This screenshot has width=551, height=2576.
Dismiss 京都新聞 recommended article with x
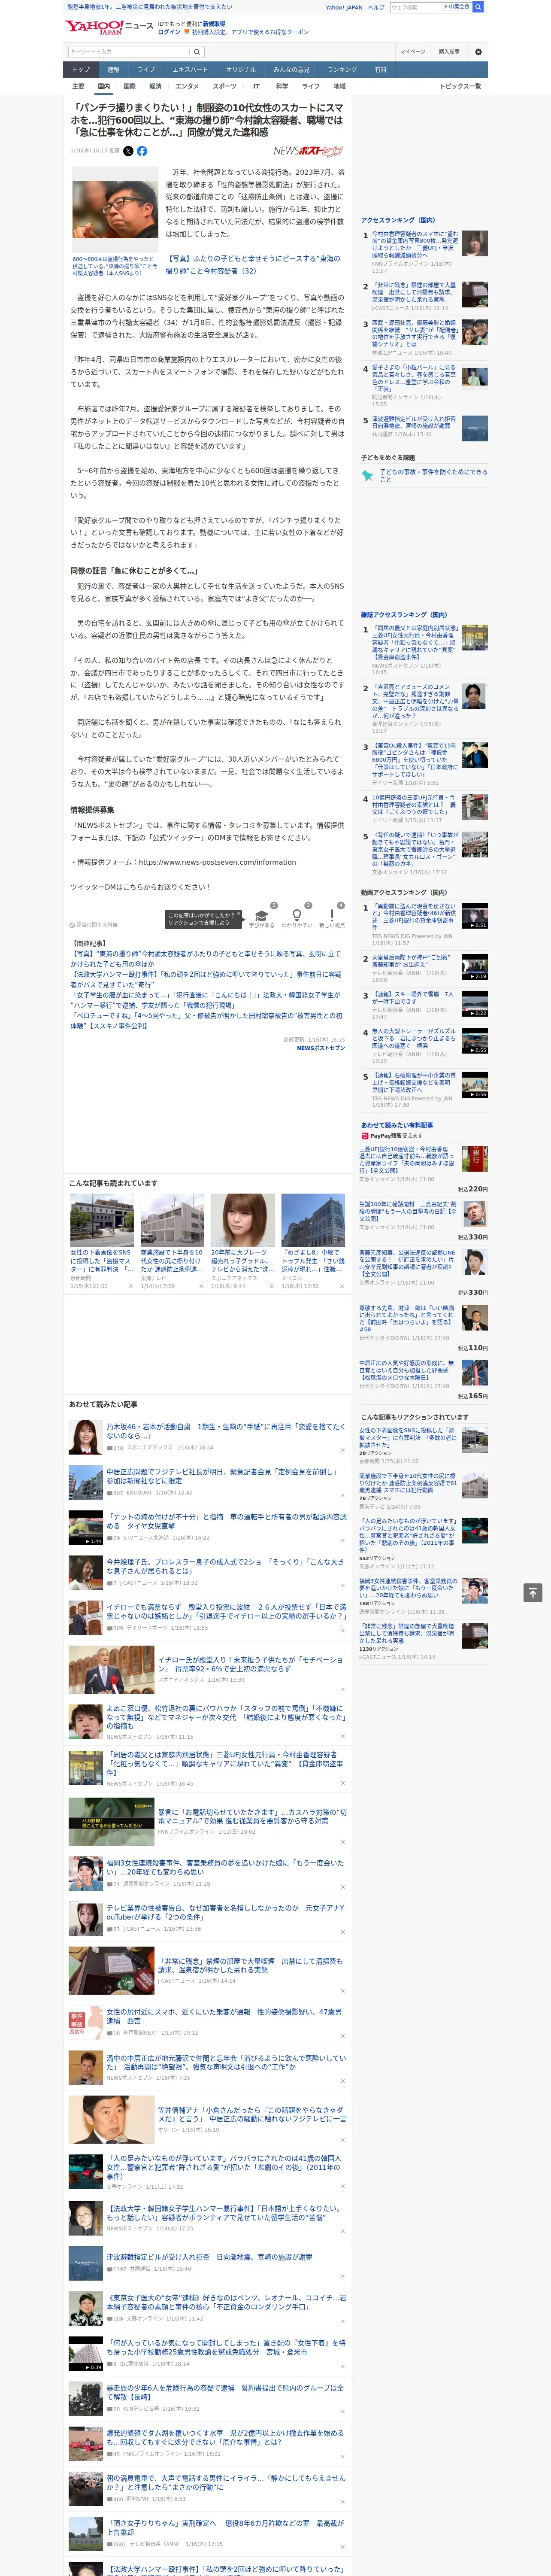(x=131, y=1286)
